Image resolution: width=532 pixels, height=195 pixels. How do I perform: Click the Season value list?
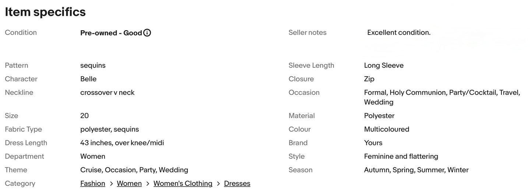pyautogui.click(x=416, y=170)
